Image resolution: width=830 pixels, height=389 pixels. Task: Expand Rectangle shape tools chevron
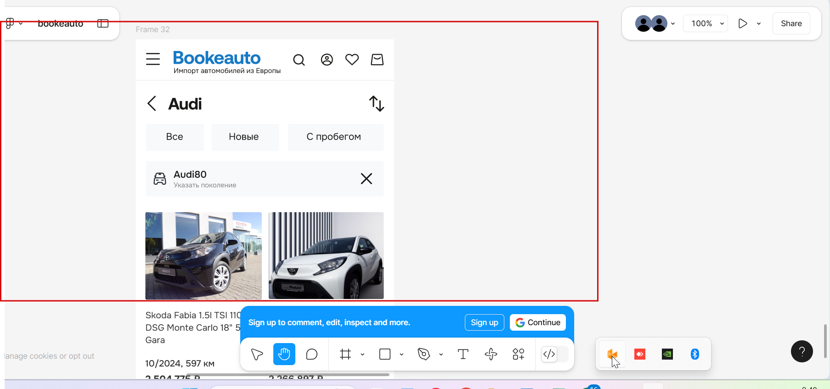coord(401,355)
